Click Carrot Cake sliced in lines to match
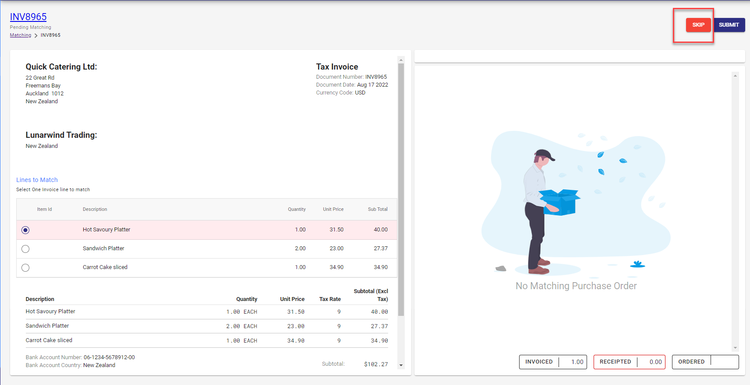This screenshot has width=750, height=385. click(x=105, y=267)
